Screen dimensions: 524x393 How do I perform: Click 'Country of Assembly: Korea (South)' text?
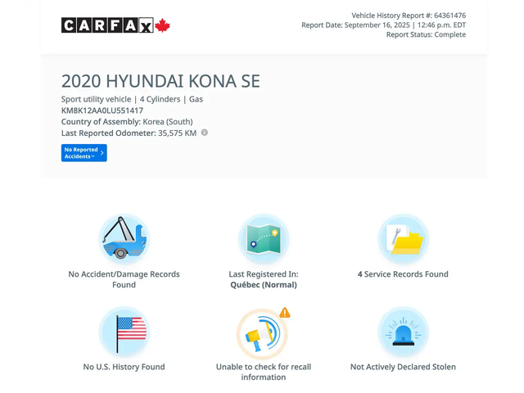tap(127, 122)
